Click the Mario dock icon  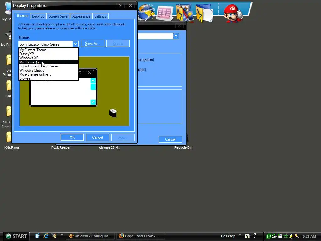233,13
